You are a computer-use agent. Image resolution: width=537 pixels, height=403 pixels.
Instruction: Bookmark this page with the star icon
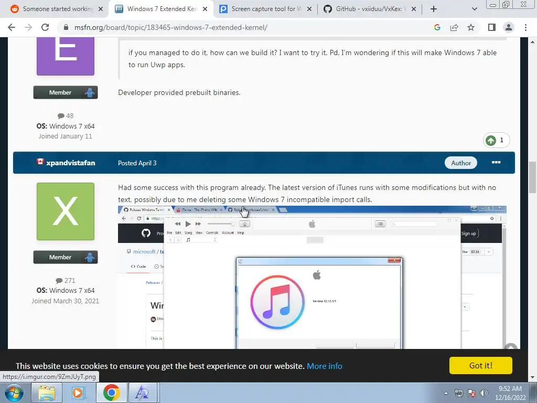[471, 27]
